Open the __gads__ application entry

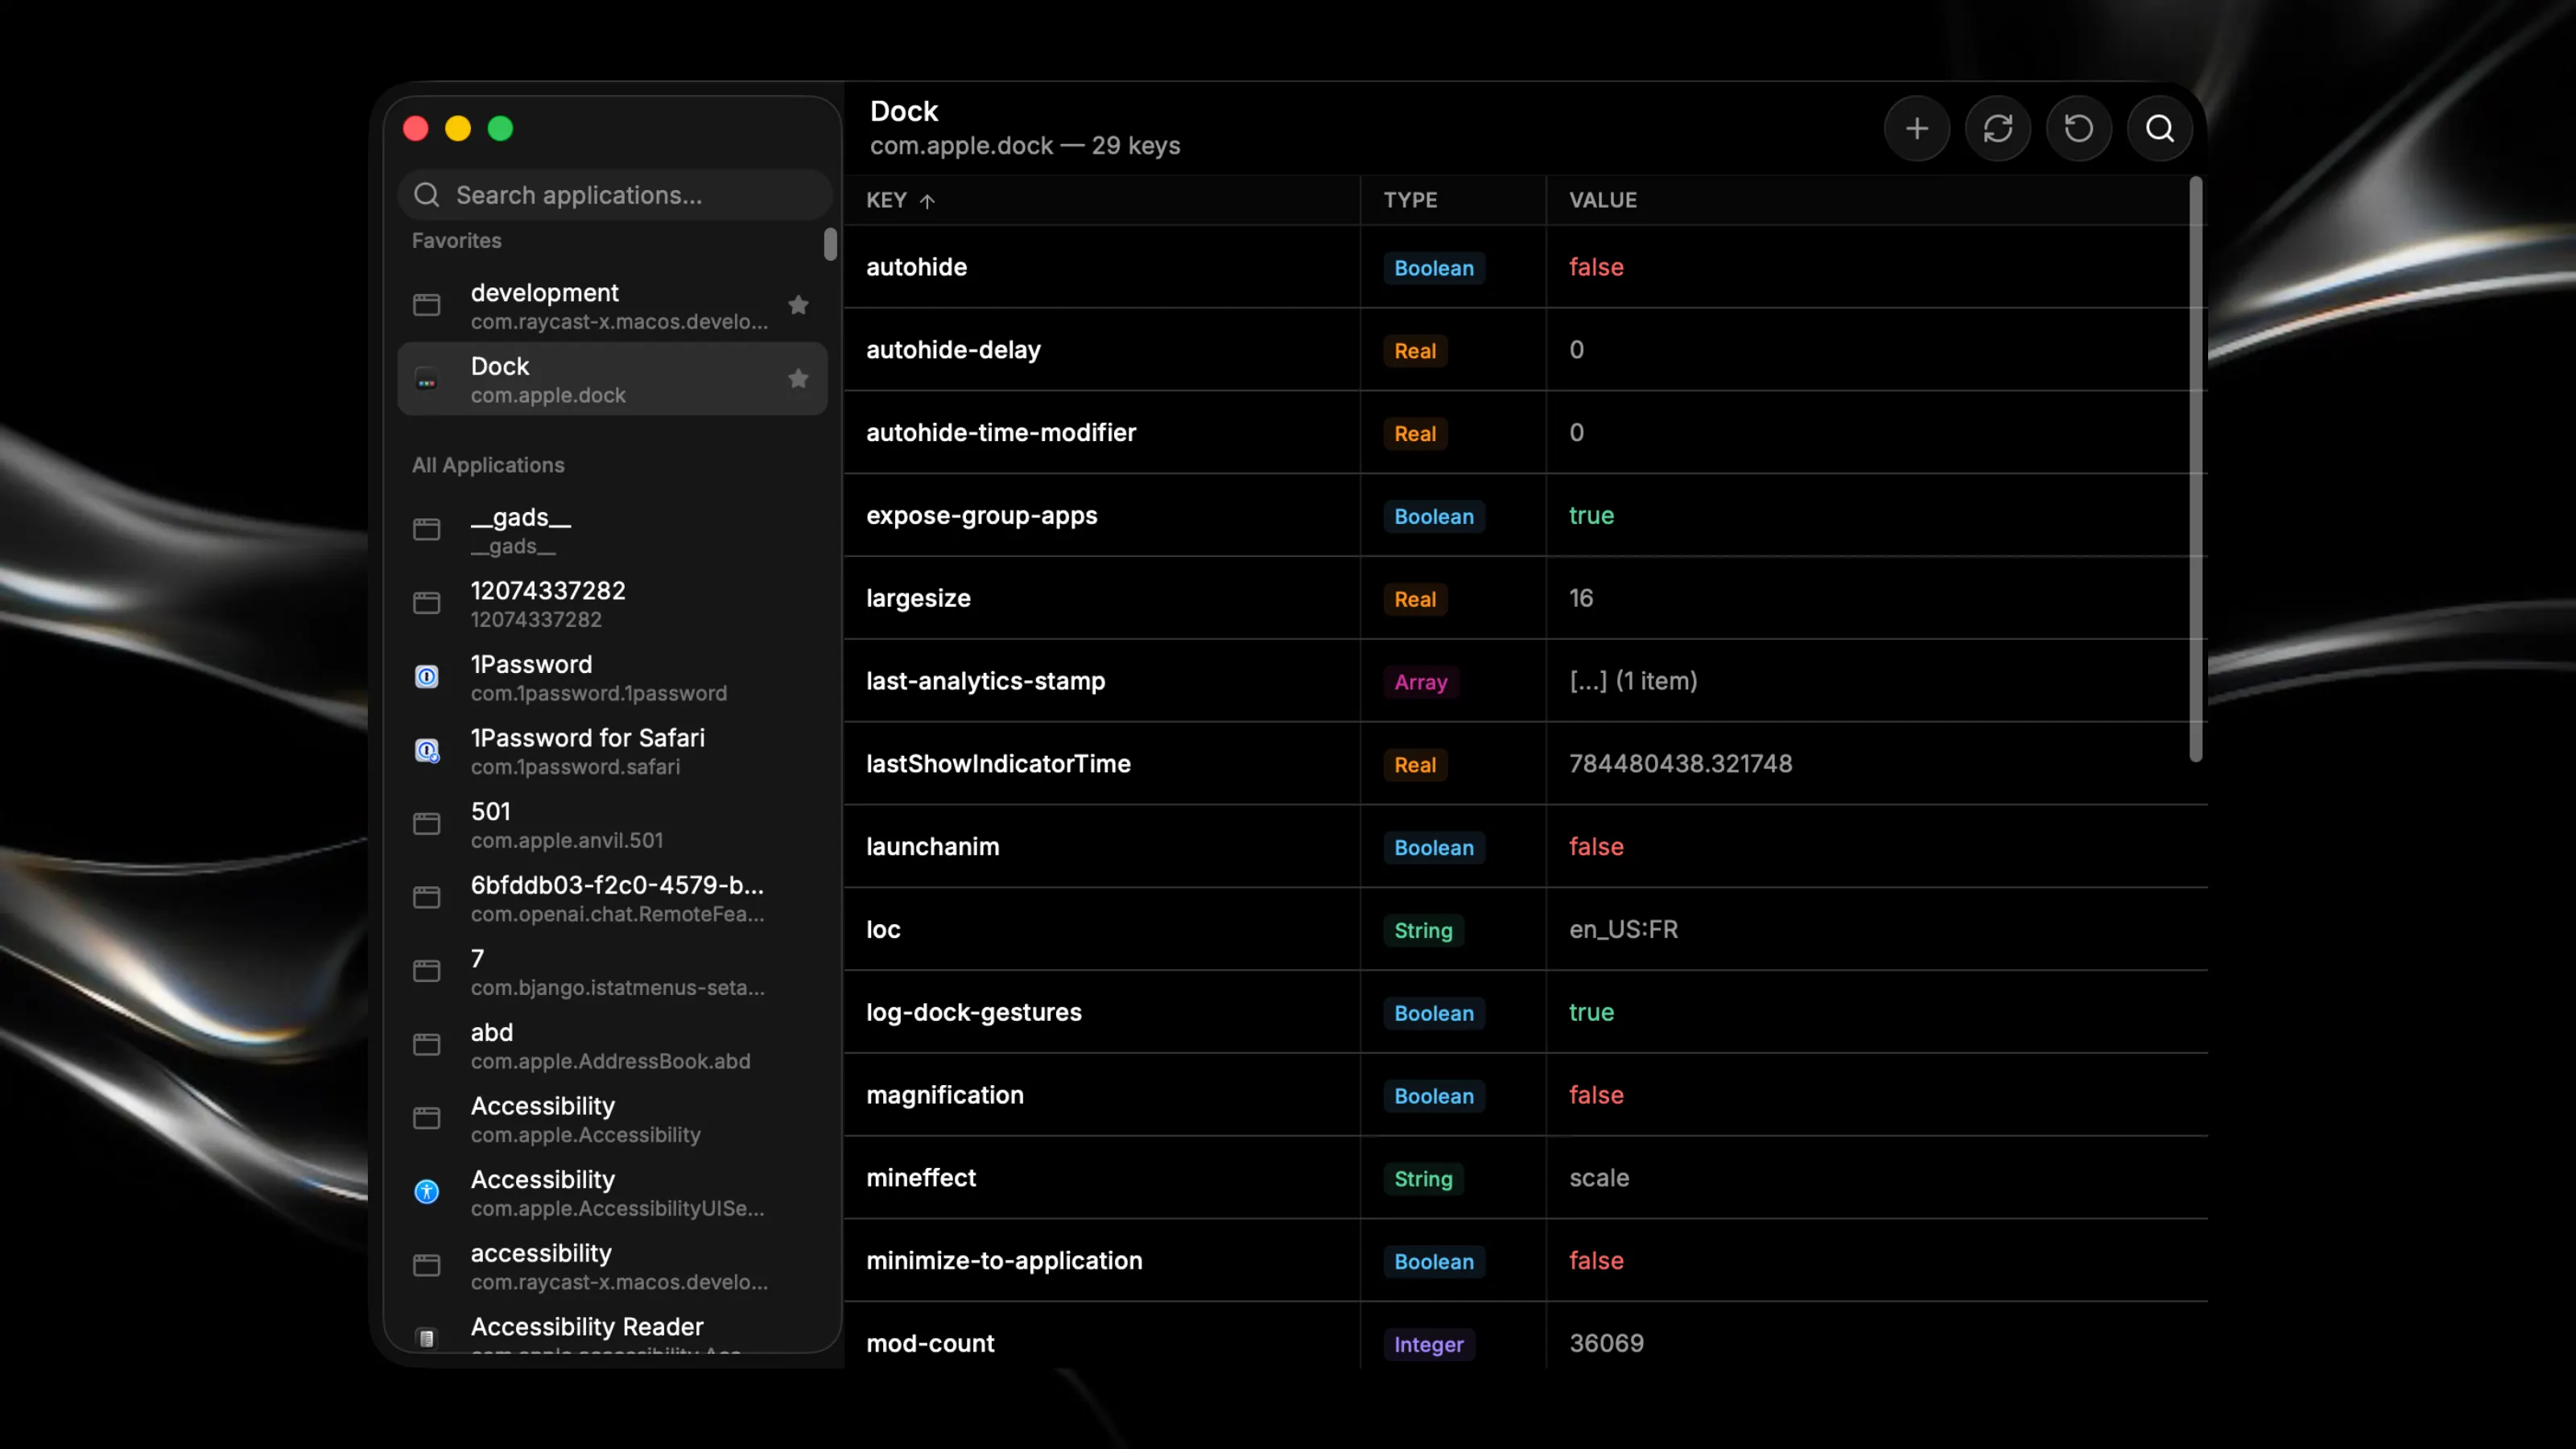pos(612,530)
